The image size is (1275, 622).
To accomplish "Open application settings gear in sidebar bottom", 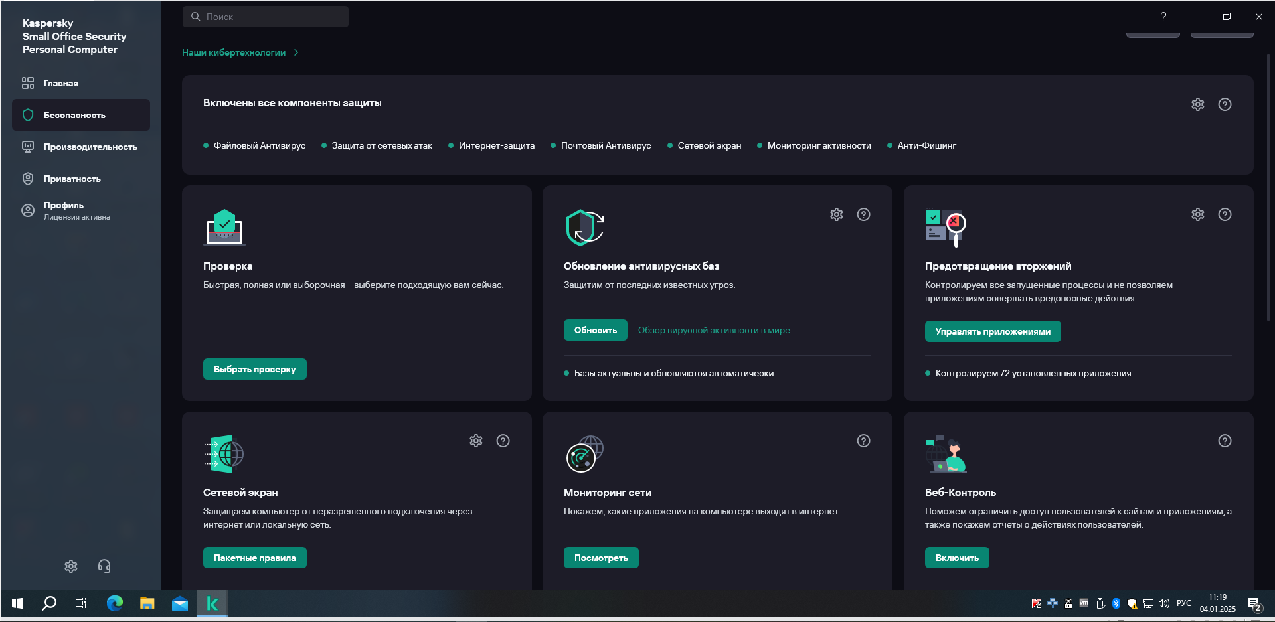I will (x=71, y=566).
